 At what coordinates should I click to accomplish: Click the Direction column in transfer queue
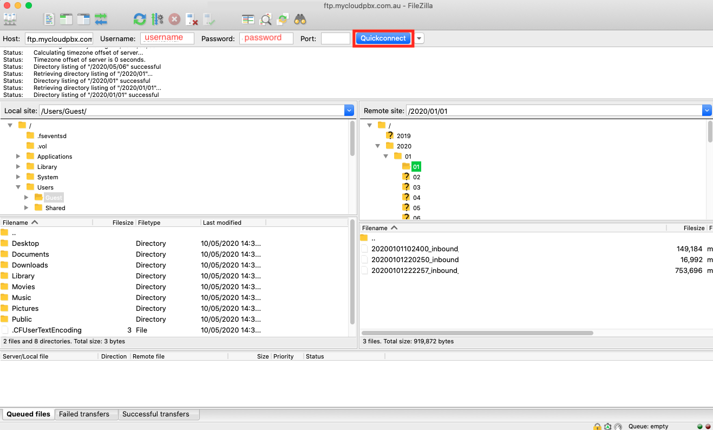point(114,356)
